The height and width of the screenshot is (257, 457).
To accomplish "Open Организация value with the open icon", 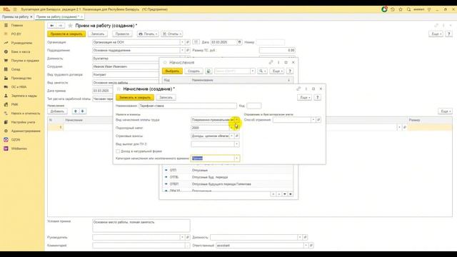I will click(x=188, y=42).
